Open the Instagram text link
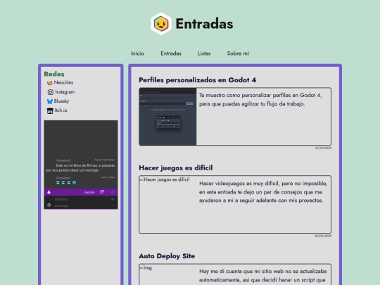 coord(65,92)
